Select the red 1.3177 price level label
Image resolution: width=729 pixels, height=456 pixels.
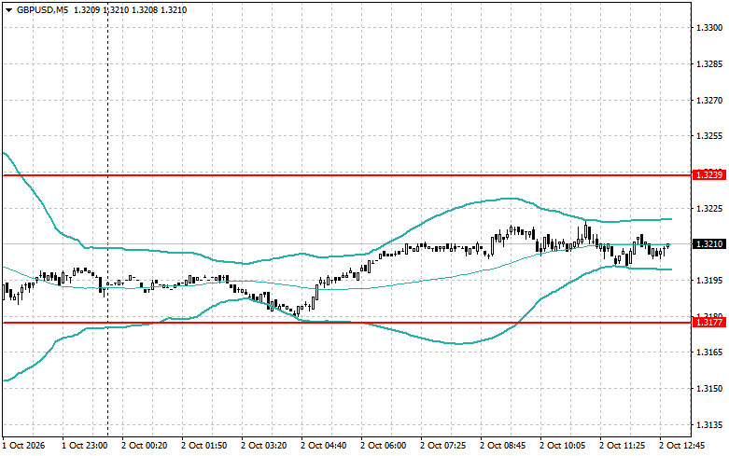(x=709, y=323)
